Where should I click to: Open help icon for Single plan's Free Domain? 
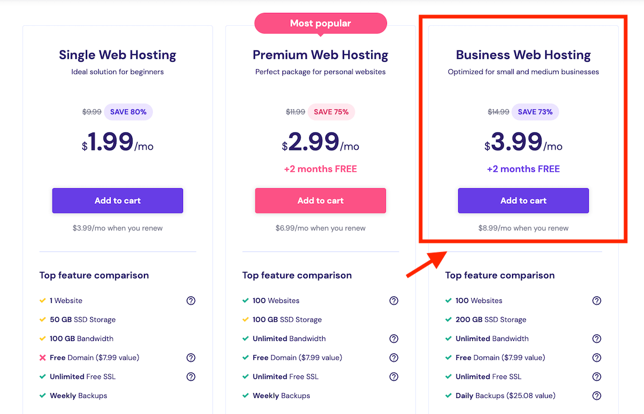pyautogui.click(x=191, y=358)
